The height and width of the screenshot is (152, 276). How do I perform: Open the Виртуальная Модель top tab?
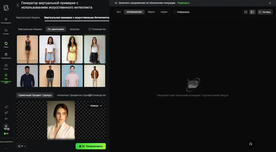28,18
